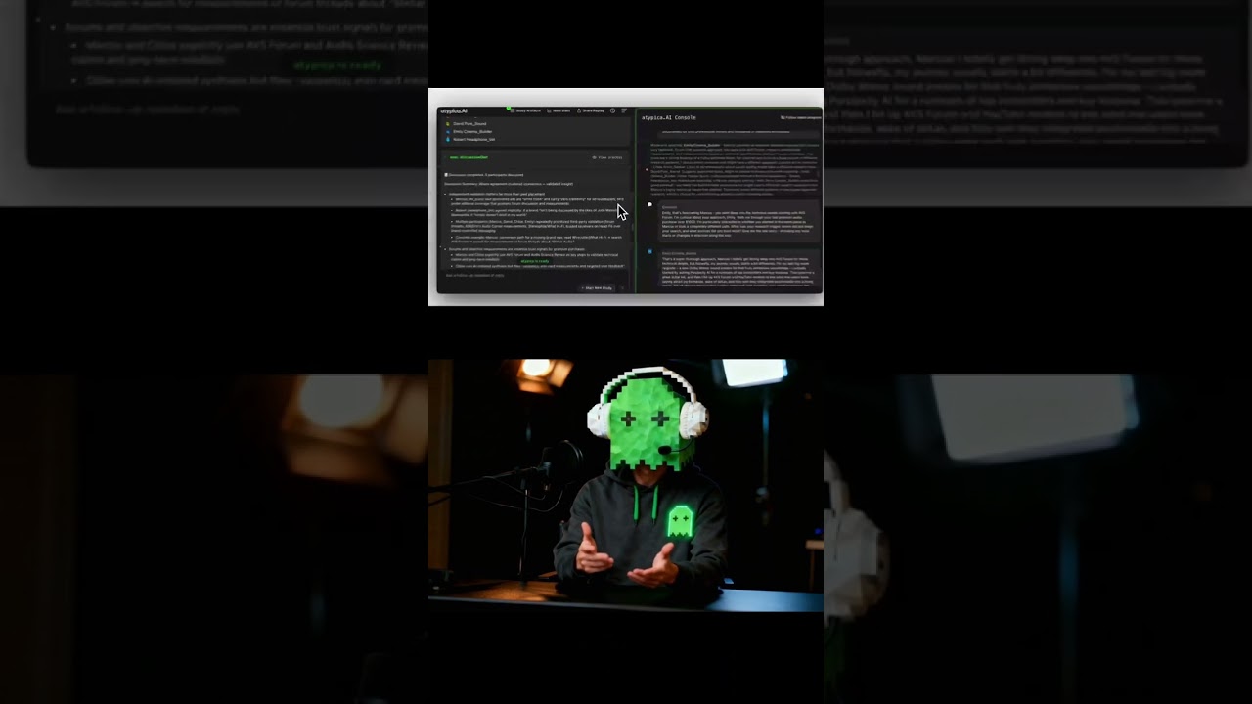Click the follow-up question input field
1252x704 pixels.
(x=533, y=275)
